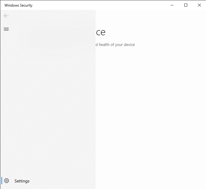Minimize the Windows Security window

click(172, 5)
